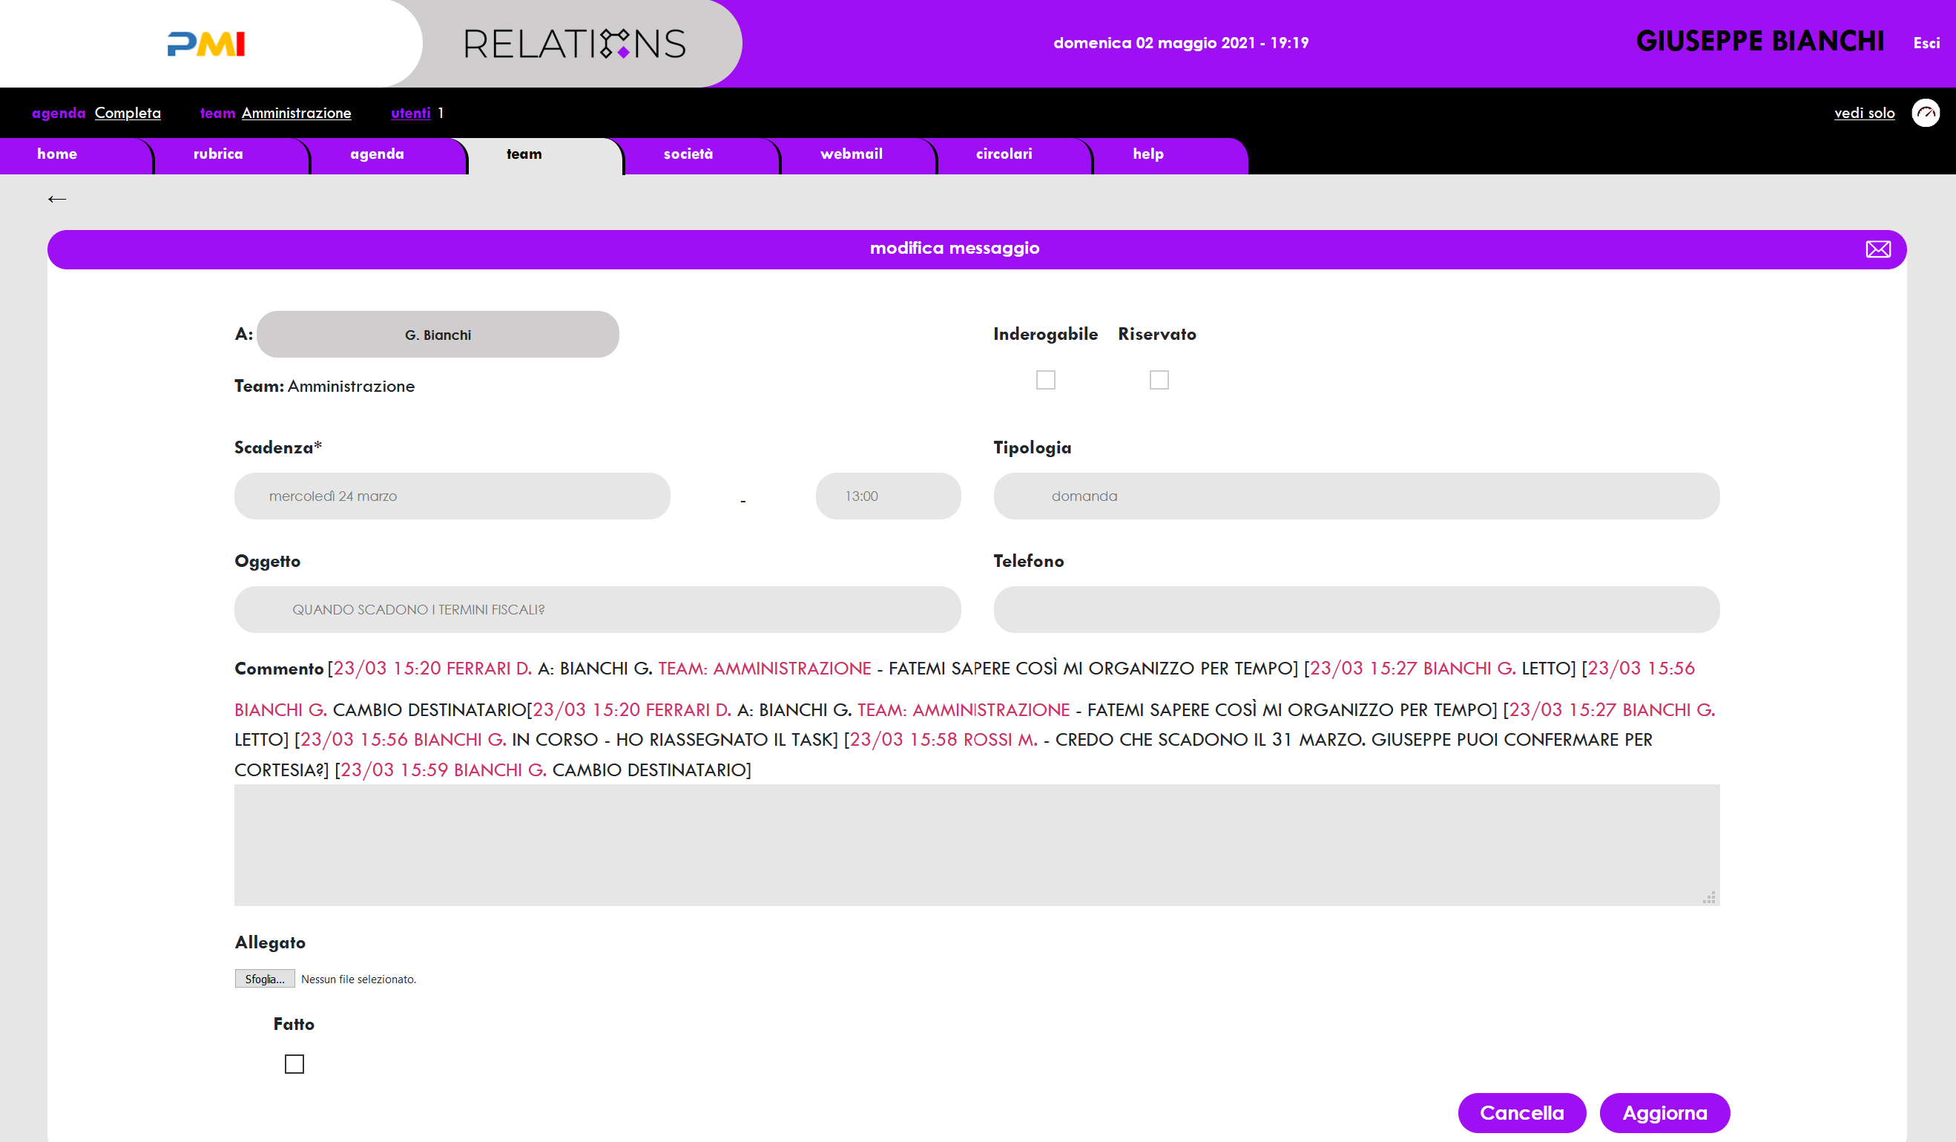
Task: Open the rubrica tab
Action: (x=233, y=154)
